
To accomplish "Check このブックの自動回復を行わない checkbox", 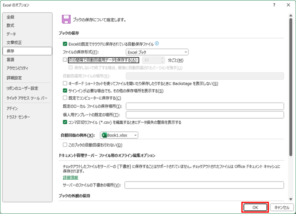I will coord(65,145).
